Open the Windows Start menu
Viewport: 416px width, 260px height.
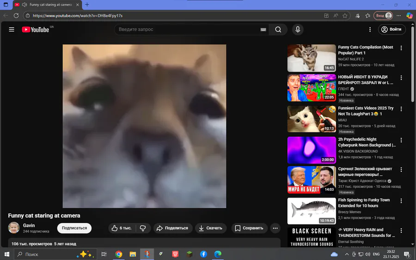(6, 254)
